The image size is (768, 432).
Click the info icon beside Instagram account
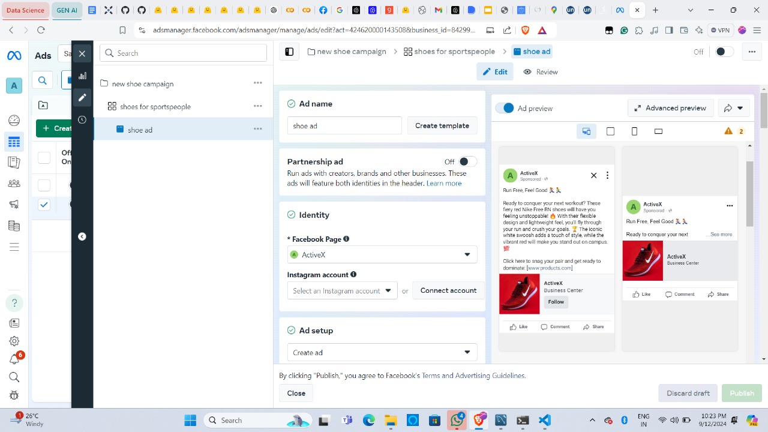click(x=353, y=274)
